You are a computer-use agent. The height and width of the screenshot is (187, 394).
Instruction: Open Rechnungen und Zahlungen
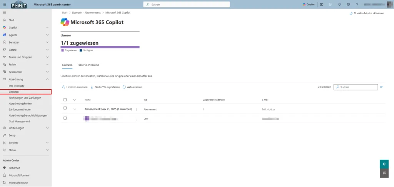[x=25, y=98]
